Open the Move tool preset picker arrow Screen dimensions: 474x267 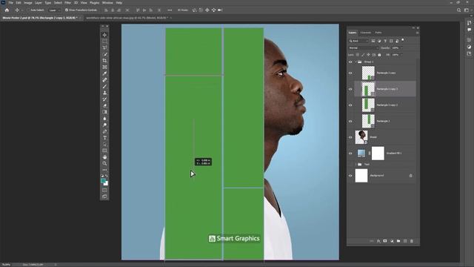pos(22,10)
